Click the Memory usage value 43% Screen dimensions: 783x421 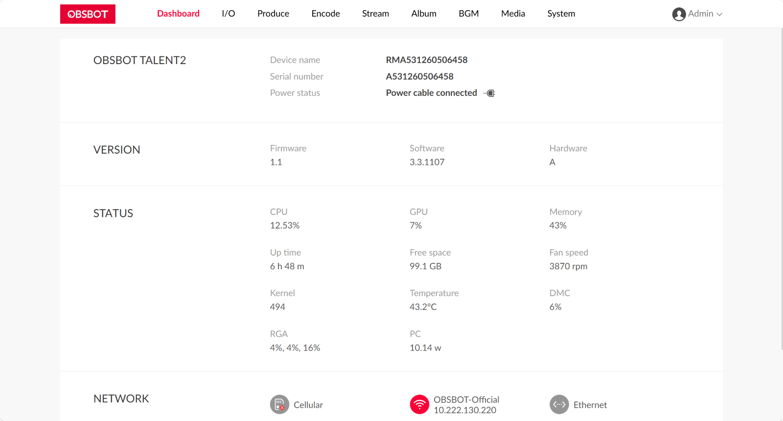[558, 226]
